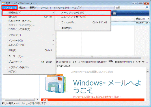
Task: Expand the フォルダ(F) submenu in File menu
Action: (29, 35)
